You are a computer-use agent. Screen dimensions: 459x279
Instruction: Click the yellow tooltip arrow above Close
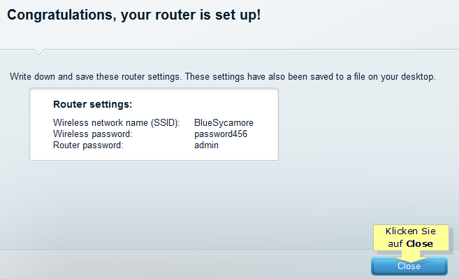[x=411, y=257]
